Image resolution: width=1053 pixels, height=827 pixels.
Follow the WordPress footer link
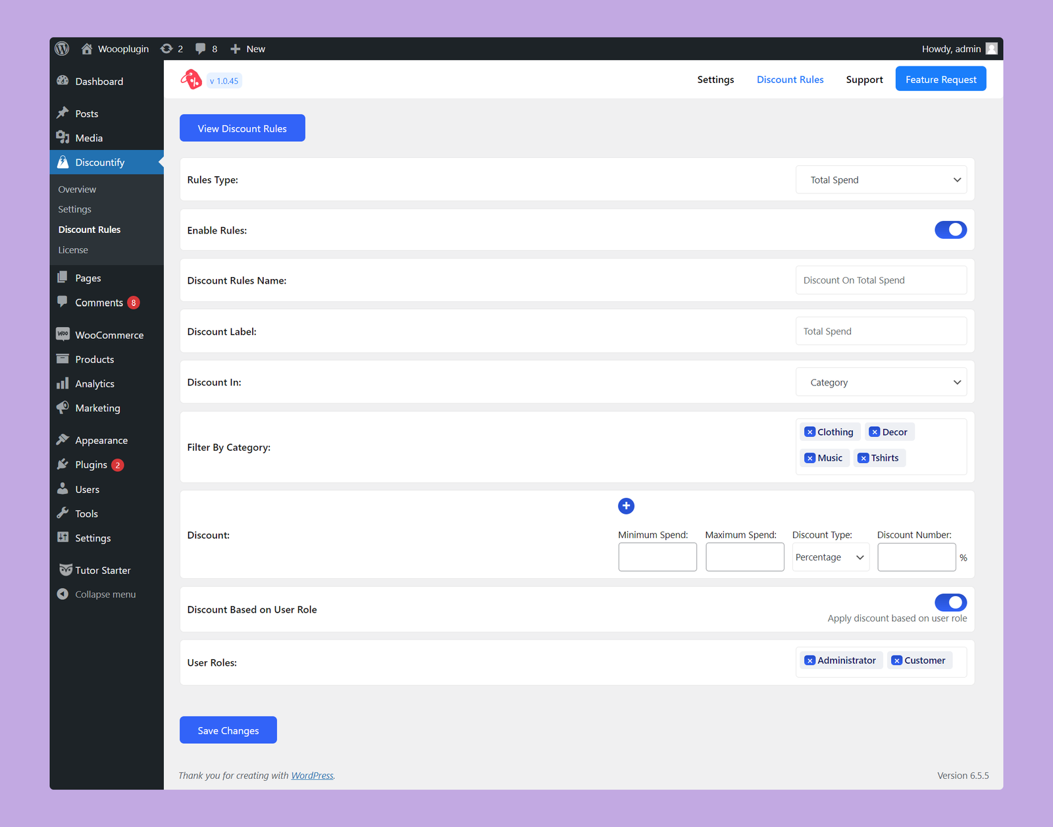(312, 776)
